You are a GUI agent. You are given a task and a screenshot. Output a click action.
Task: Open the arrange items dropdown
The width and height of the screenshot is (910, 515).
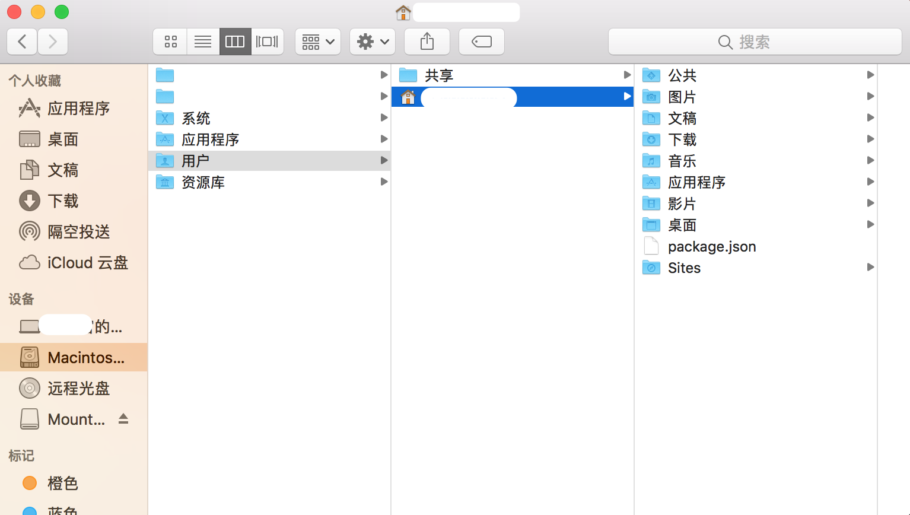pos(318,42)
